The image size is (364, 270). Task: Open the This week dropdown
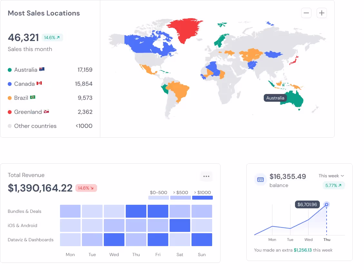click(331, 176)
